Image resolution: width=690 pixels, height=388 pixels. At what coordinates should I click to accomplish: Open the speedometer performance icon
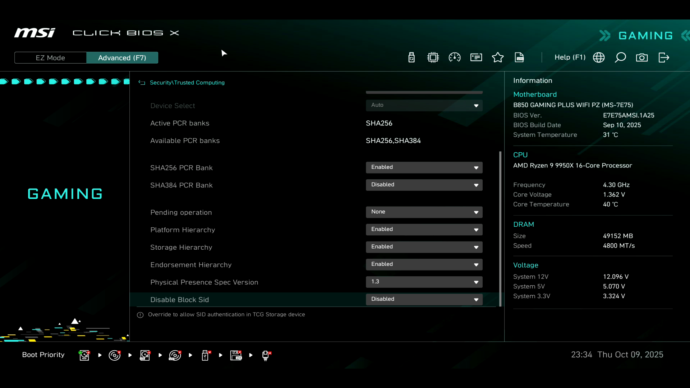[x=455, y=57]
